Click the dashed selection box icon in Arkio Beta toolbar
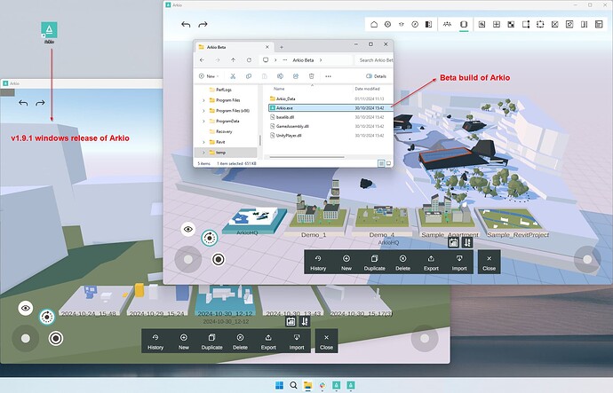 (x=540, y=24)
